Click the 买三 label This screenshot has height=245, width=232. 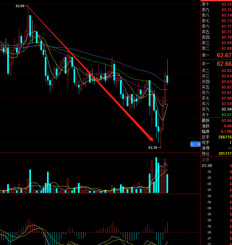tap(205, 76)
